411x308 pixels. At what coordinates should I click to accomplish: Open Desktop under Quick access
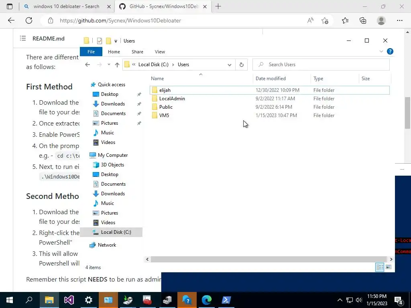click(110, 94)
